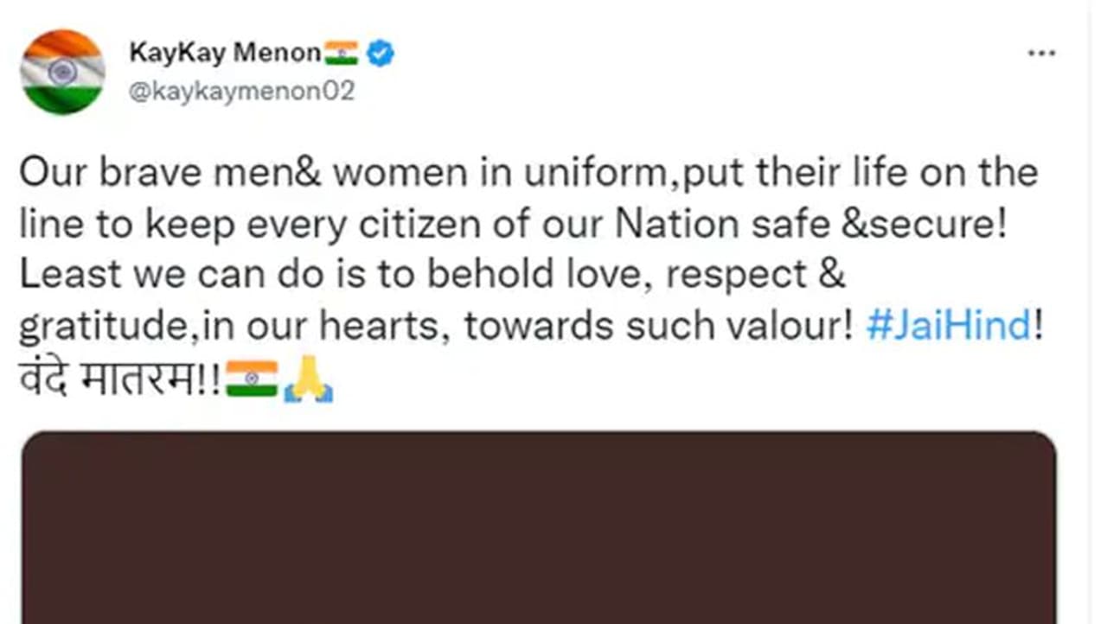Click the word "uniform" in the tweet

[601, 173]
